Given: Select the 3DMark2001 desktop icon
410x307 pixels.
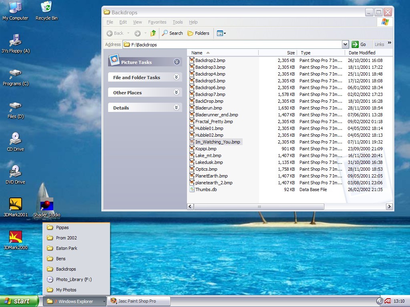Looking at the screenshot, I should click(x=16, y=207).
